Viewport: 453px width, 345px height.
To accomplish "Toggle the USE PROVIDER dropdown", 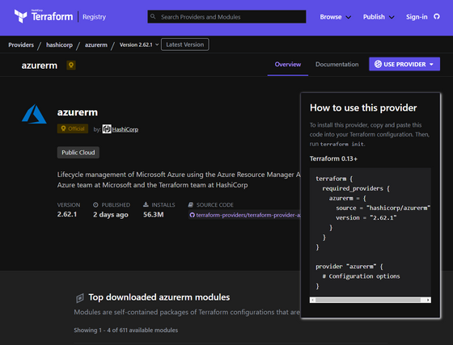I will (404, 64).
